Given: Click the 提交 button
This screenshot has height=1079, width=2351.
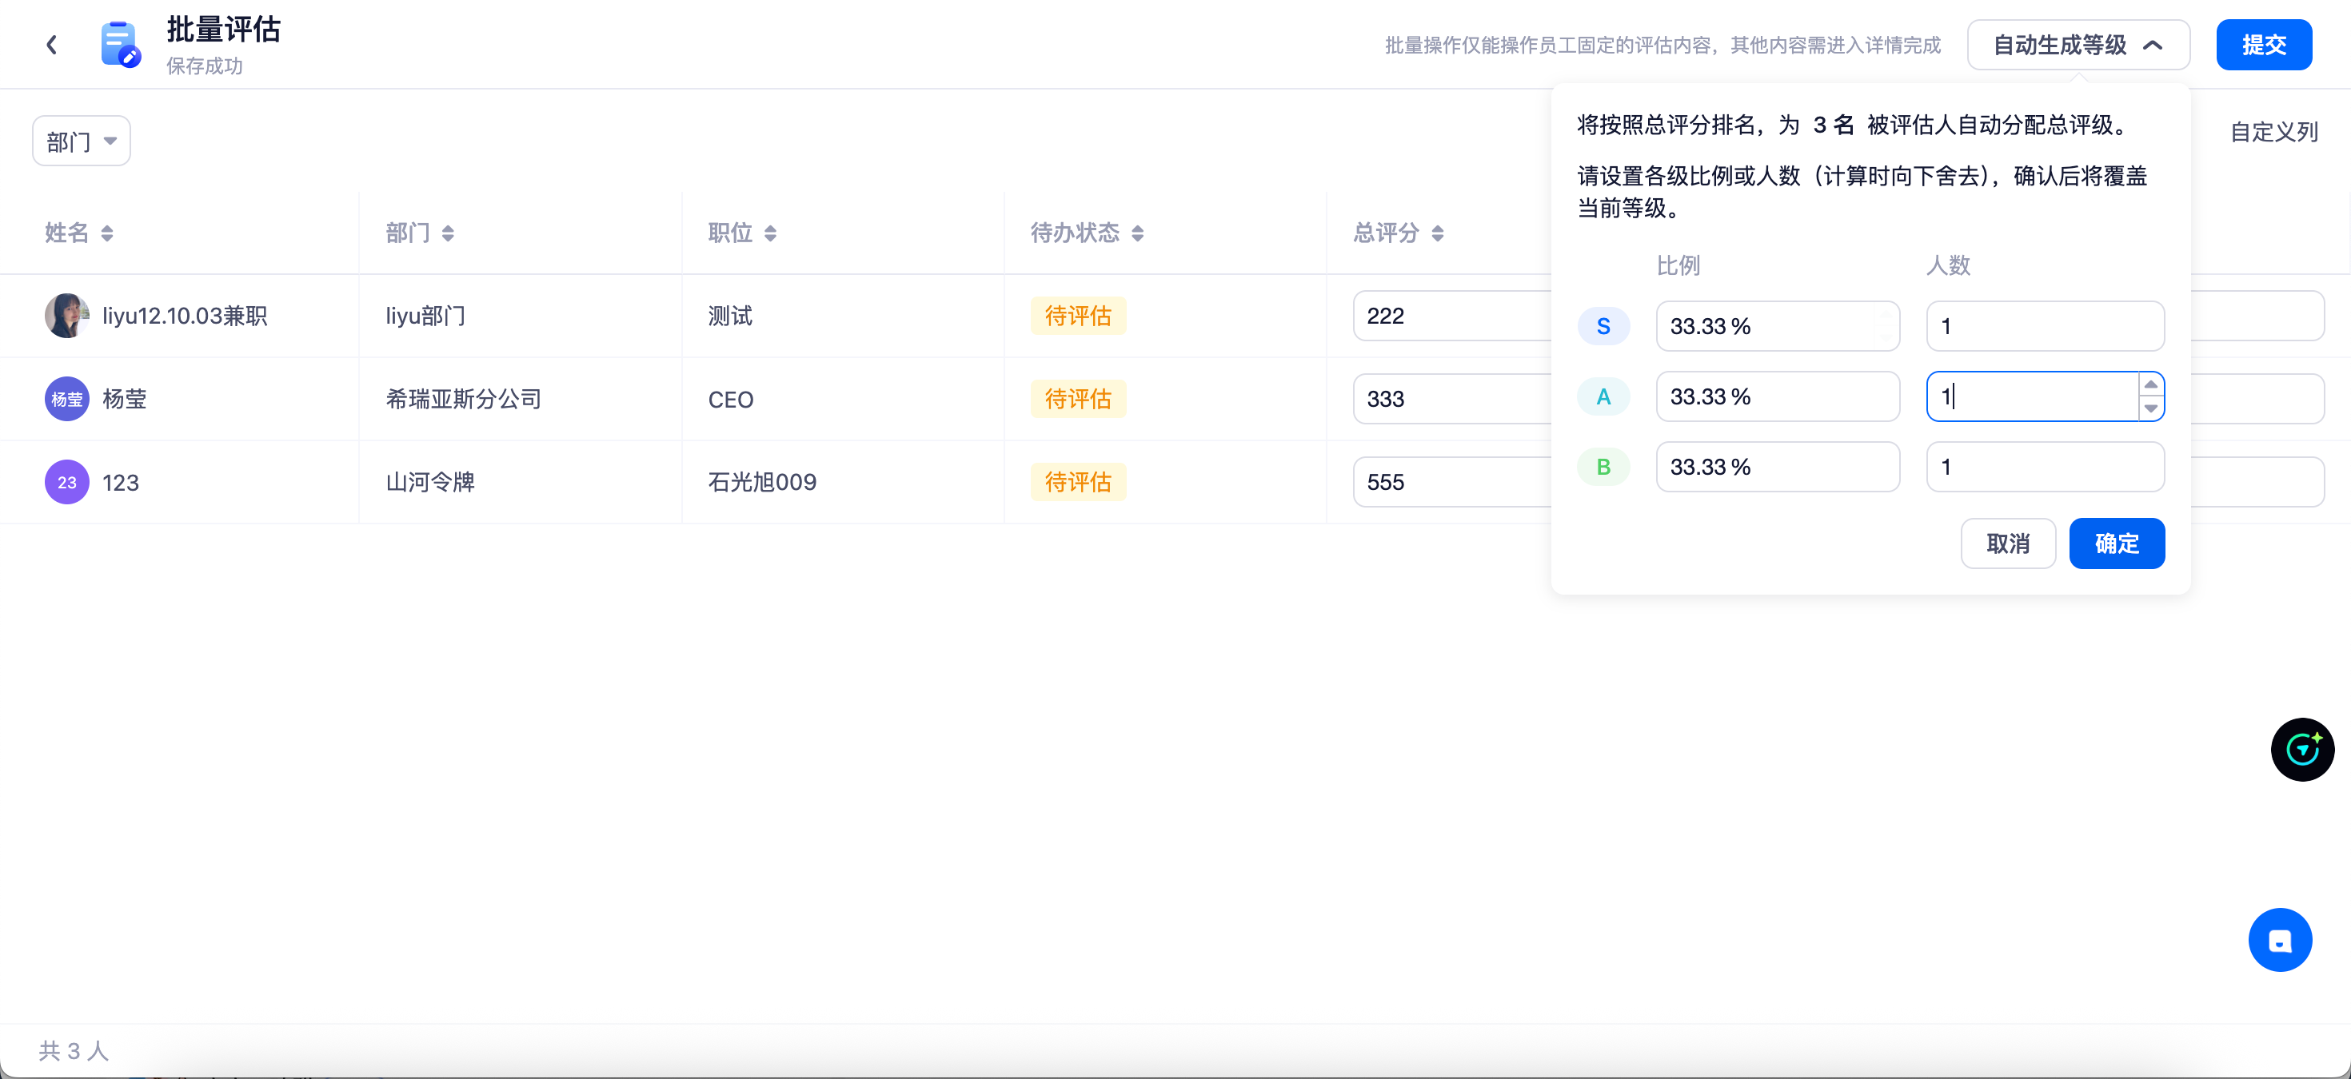Looking at the screenshot, I should click(2263, 45).
